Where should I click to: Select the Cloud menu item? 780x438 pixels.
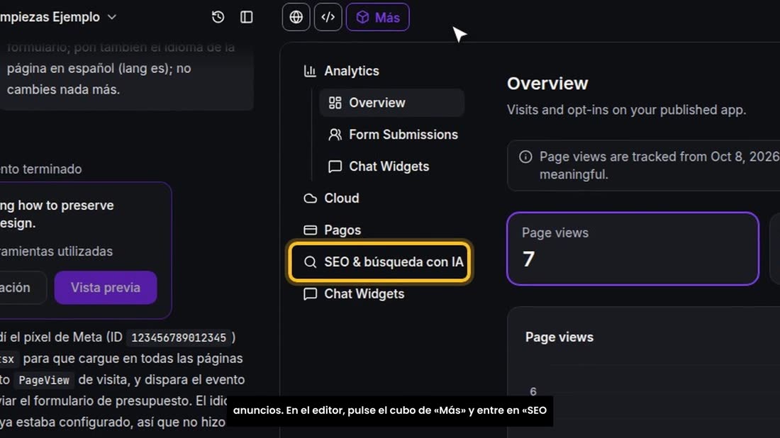pyautogui.click(x=331, y=198)
